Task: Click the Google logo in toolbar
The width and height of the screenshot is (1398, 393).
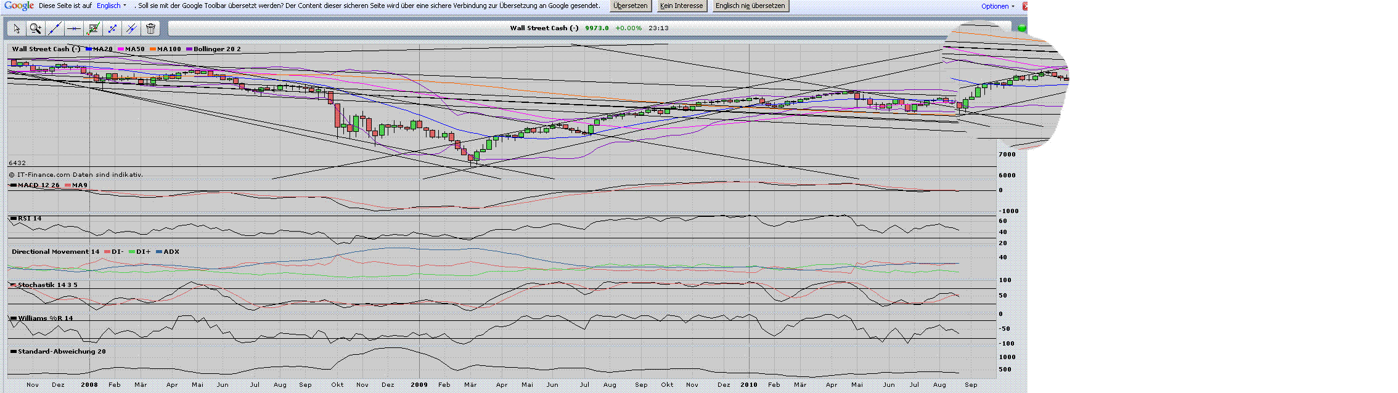Action: (x=19, y=6)
